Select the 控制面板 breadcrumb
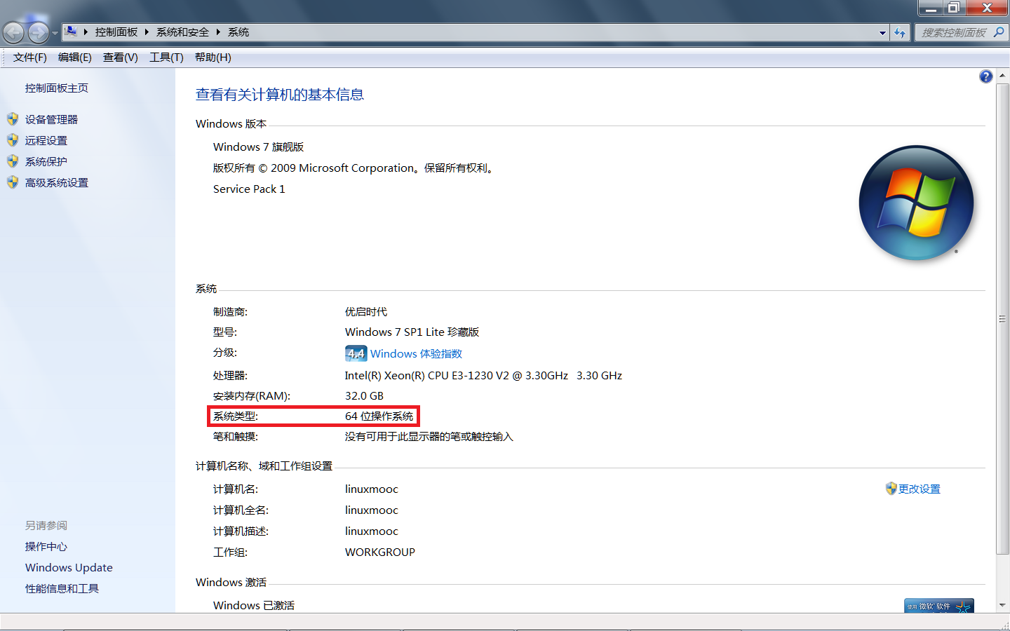This screenshot has height=631, width=1010. tap(116, 32)
